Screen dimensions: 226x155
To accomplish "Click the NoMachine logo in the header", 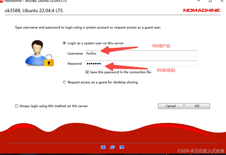I will pos(202,11).
